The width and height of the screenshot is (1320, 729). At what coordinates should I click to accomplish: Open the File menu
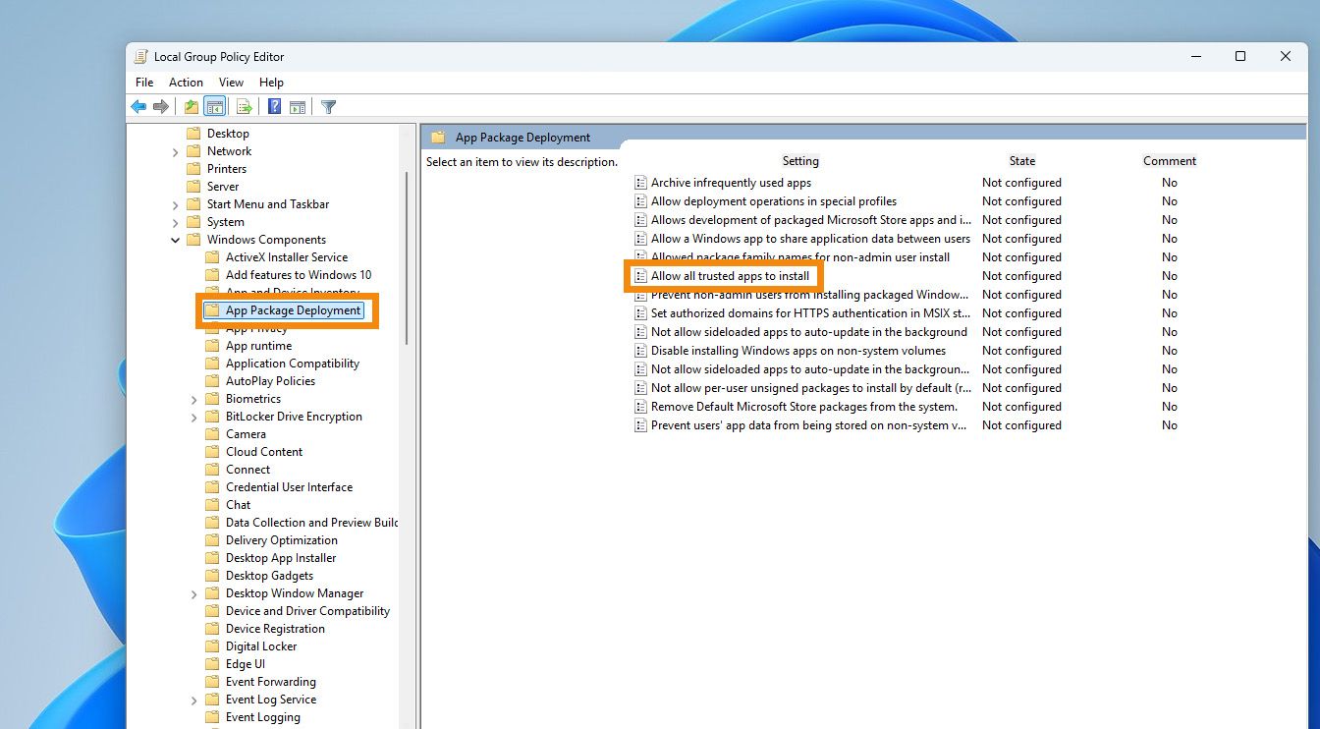pos(144,83)
